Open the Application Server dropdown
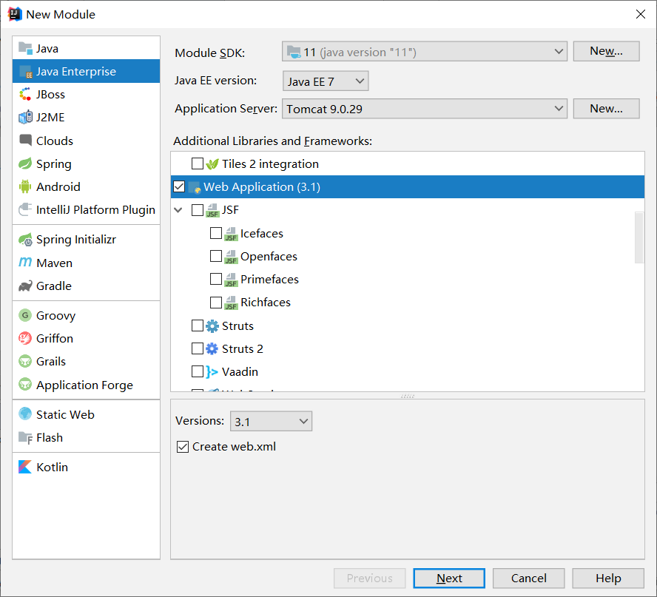 tap(425, 109)
